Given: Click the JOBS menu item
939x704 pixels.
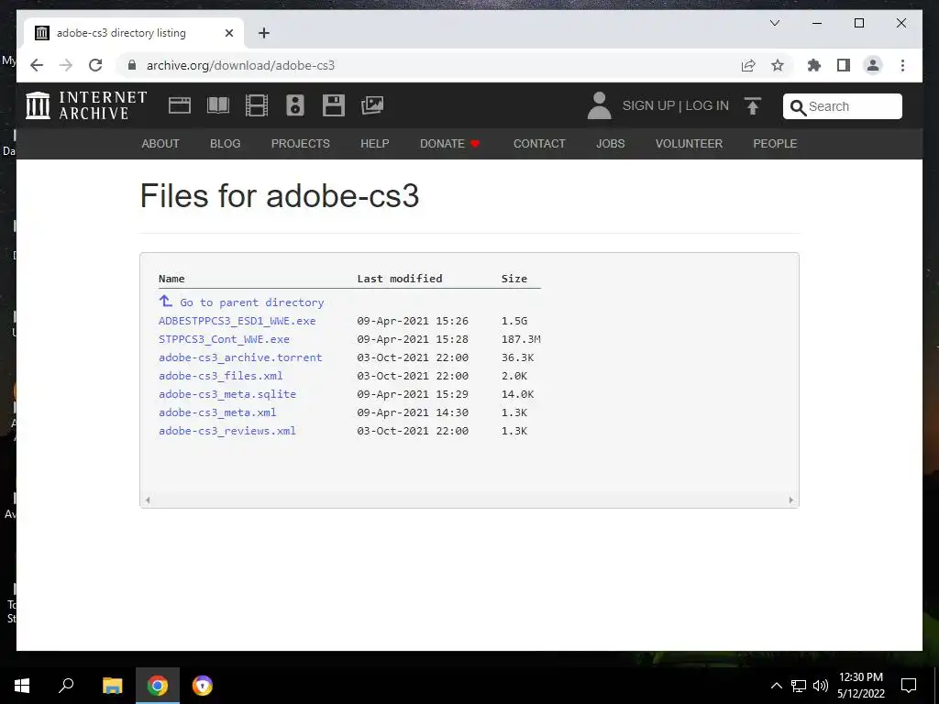Looking at the screenshot, I should tap(610, 144).
